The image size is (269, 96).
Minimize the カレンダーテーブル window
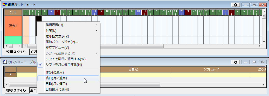[245, 62]
